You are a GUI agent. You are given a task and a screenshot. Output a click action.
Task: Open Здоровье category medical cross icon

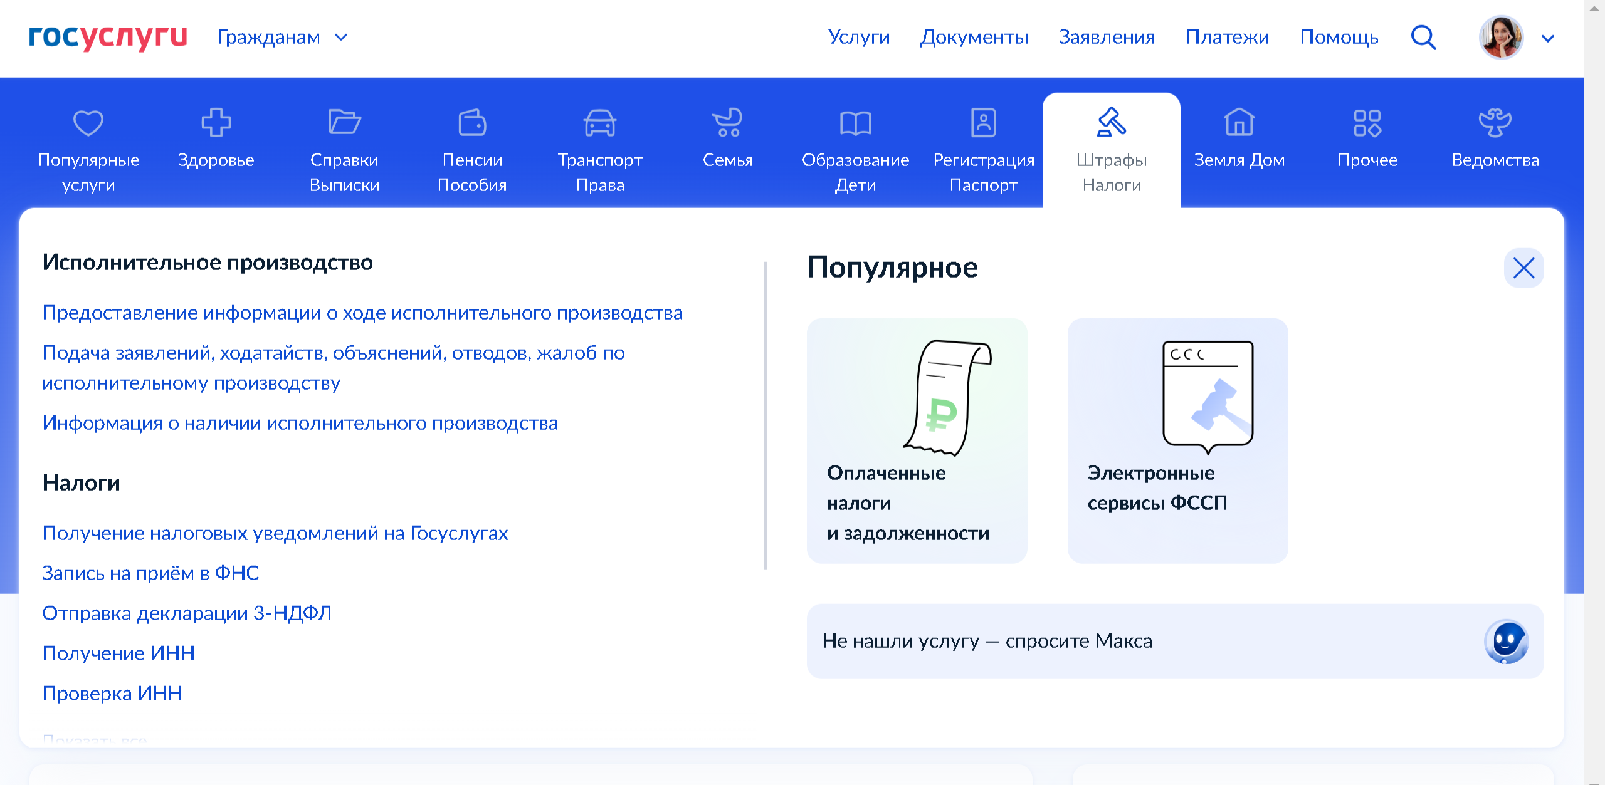pyautogui.click(x=216, y=122)
